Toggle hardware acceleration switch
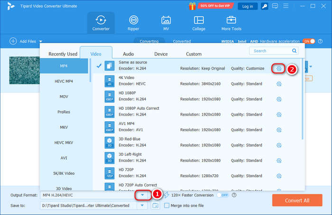The height and width of the screenshot is (215, 332). 309,41
